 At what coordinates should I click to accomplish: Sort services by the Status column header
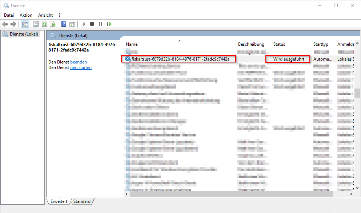(279, 44)
